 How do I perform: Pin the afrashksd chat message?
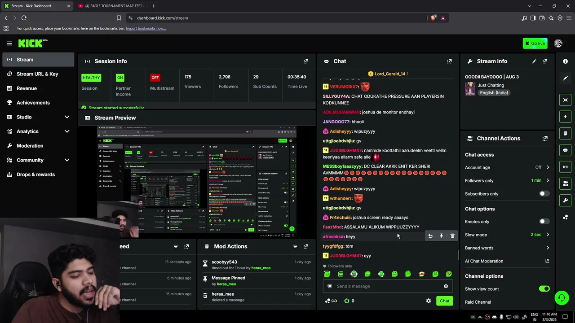[441, 236]
